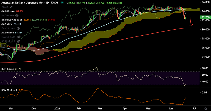211x111 pixels.
Task: Collapse the indicator legend with chevron
Action: click(x=4, y=46)
